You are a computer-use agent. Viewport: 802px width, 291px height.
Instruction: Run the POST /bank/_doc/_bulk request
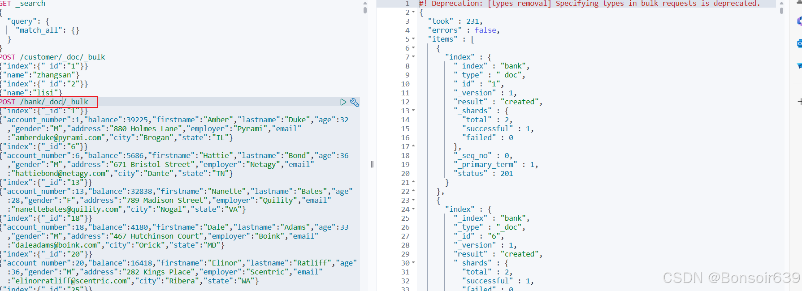(343, 102)
